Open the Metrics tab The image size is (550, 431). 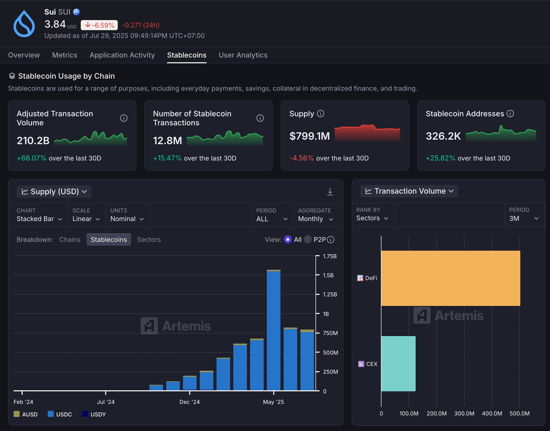[x=65, y=55]
